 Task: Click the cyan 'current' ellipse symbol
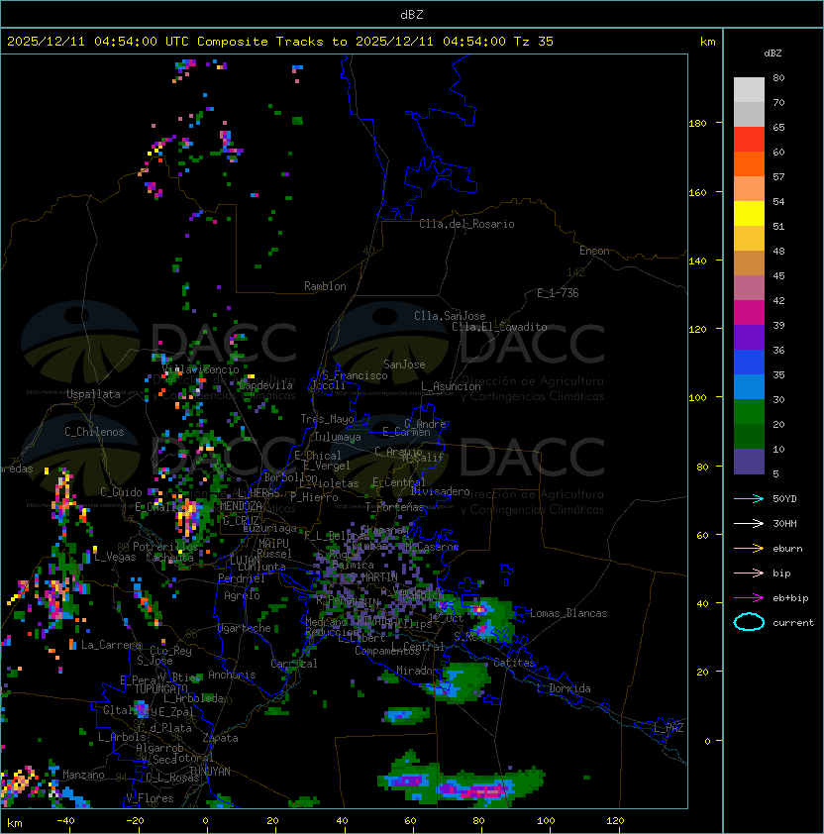[749, 622]
